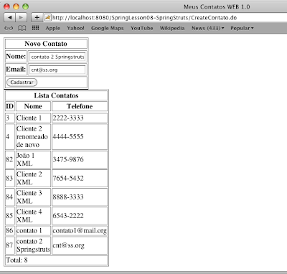Open the Reading List glasses icon
287x274 pixels.
pos(9,28)
